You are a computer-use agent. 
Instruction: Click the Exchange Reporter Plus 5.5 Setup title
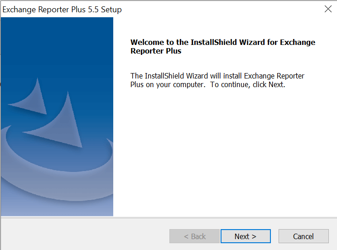62,10
